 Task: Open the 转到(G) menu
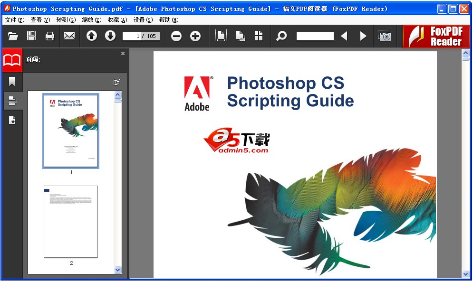pos(66,20)
